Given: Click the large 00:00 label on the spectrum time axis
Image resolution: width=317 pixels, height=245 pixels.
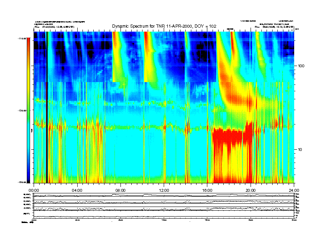Looking at the screenshot, I should point(34,191).
